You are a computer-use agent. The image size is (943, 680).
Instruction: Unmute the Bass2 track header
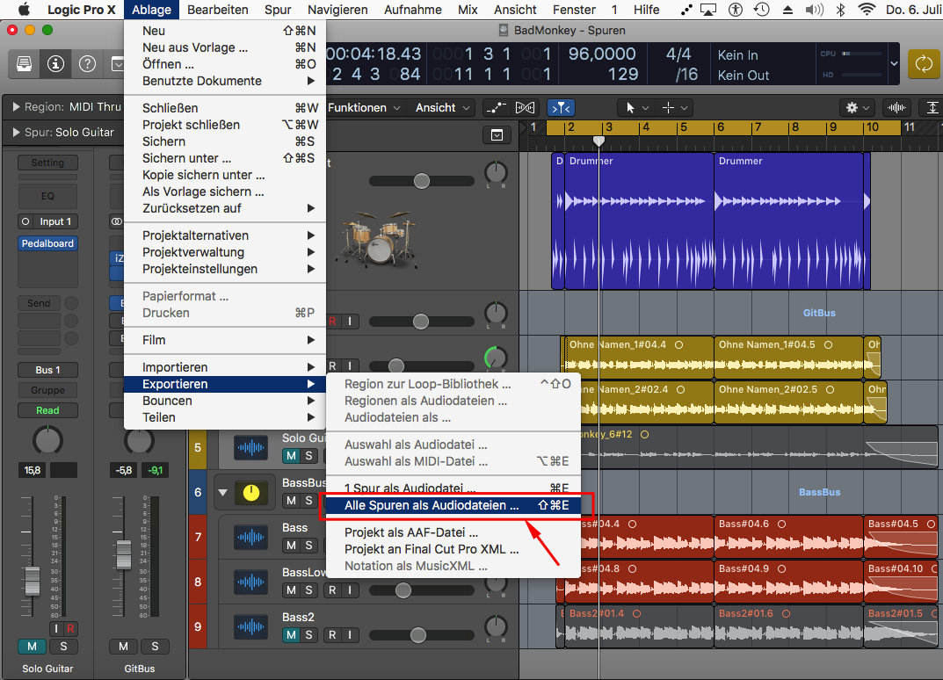click(x=291, y=635)
